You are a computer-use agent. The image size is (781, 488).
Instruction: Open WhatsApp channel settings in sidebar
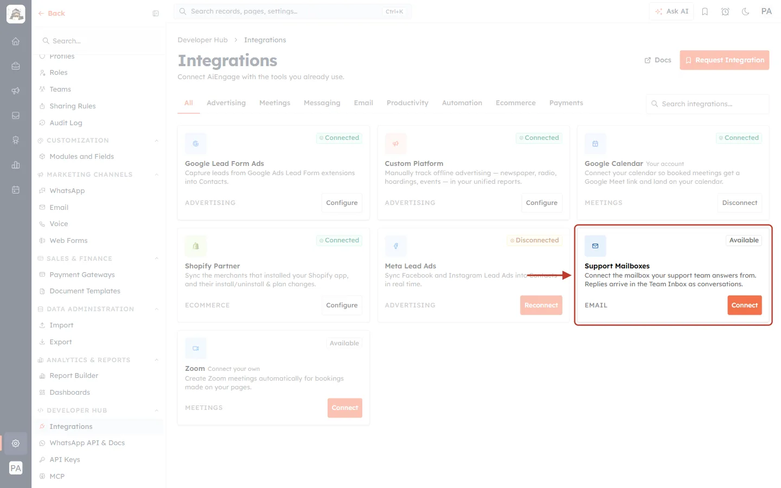coord(67,191)
